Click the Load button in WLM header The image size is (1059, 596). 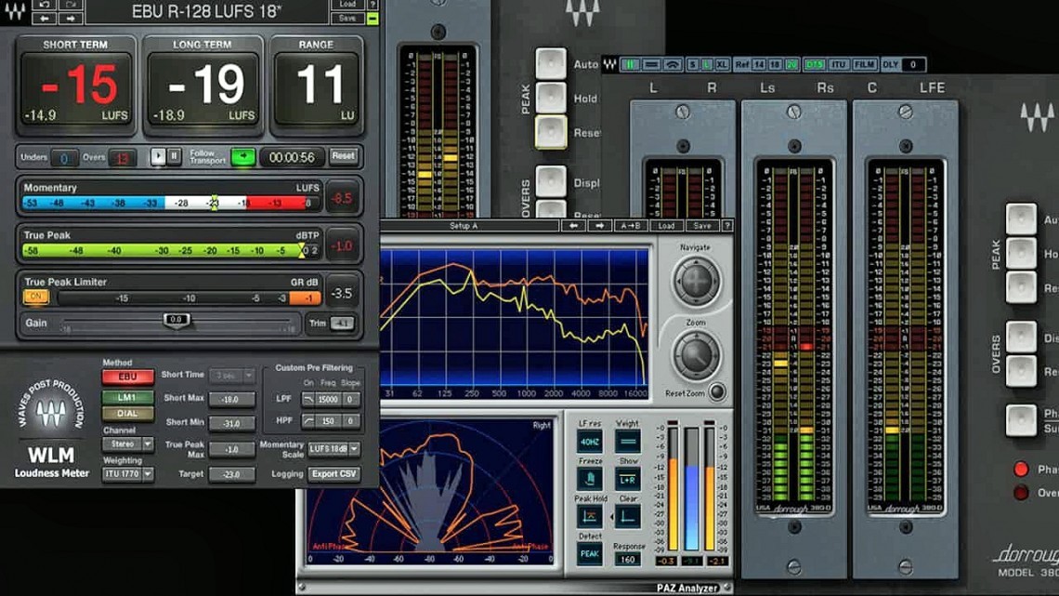tap(347, 4)
